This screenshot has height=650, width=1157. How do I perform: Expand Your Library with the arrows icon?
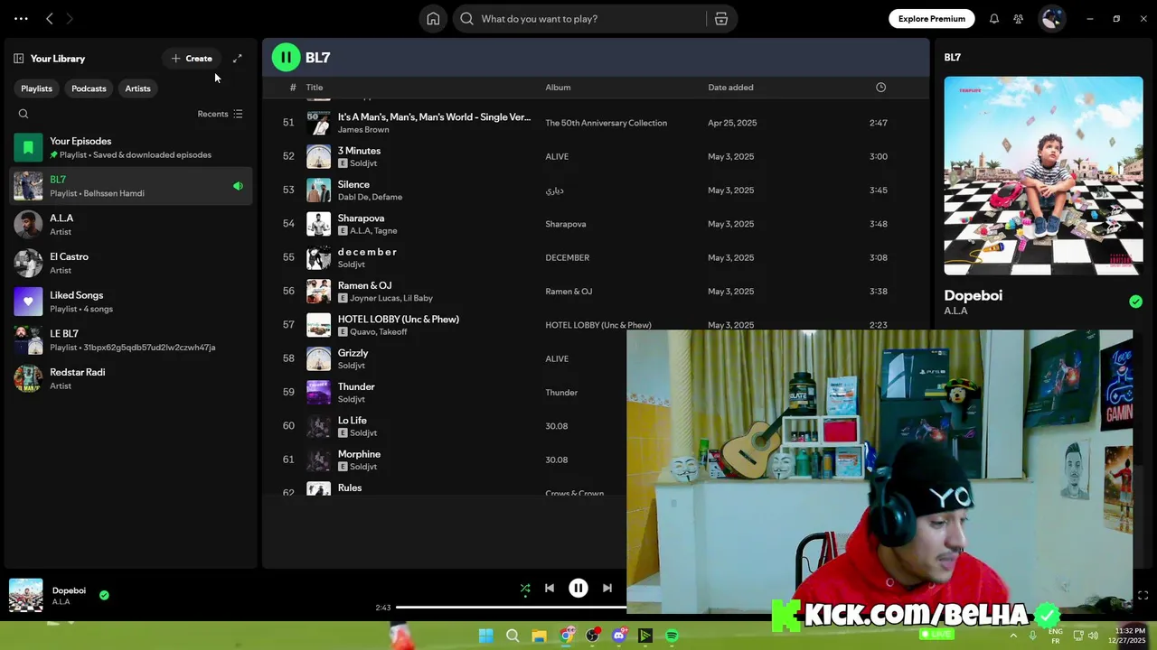[x=238, y=59]
